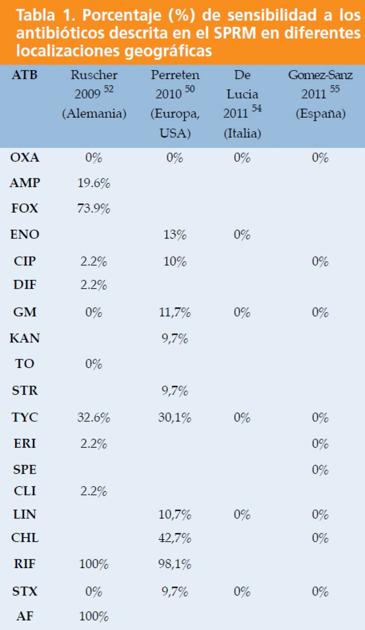The width and height of the screenshot is (365, 630).
Task: Click the 100% value in AF row
Action: [94, 617]
